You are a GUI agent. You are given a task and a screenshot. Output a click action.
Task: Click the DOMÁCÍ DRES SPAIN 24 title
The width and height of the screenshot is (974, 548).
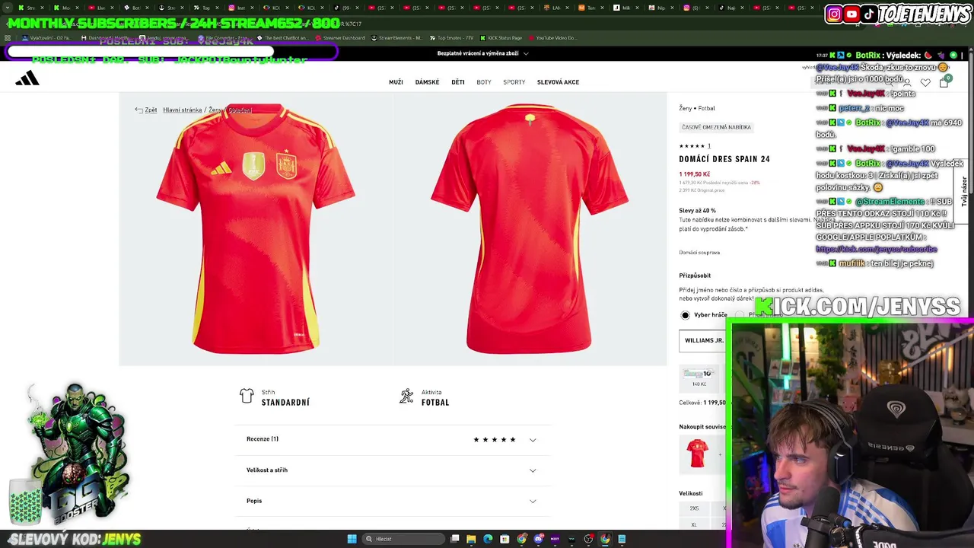[724, 159]
